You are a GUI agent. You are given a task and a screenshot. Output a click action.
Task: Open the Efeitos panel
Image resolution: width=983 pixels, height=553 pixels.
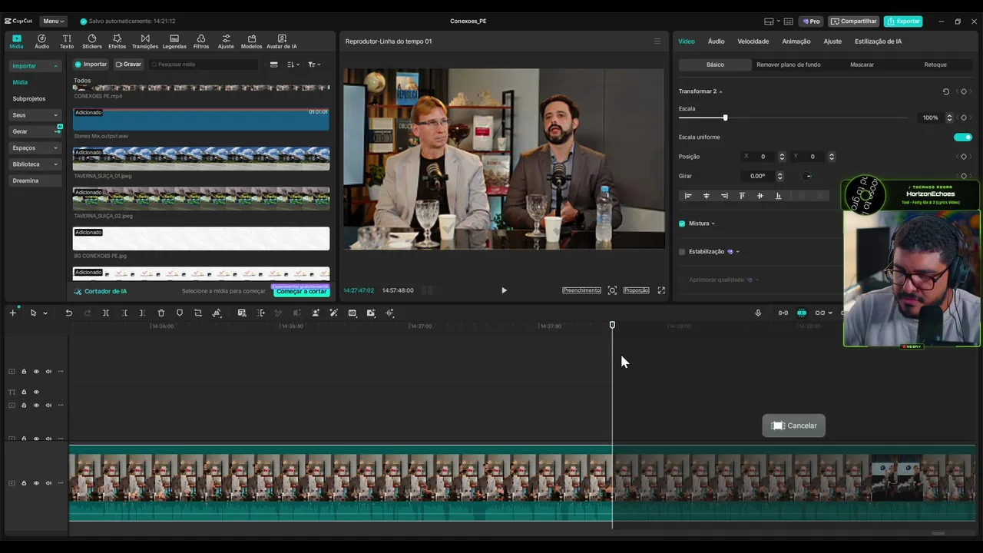coord(117,41)
